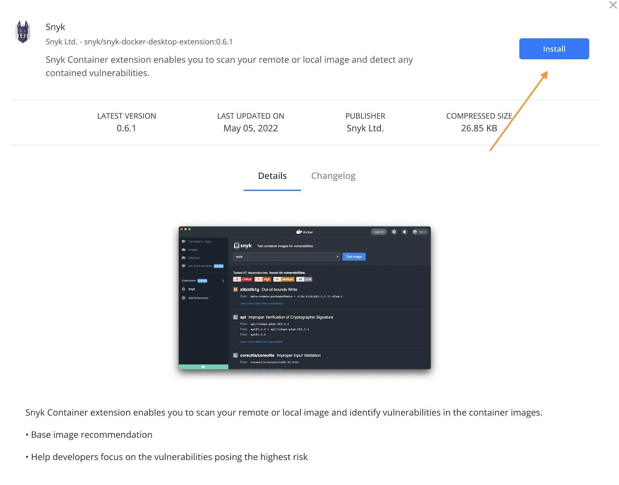Click the Images cloud icon in sidebar
The image size is (619, 485).
(x=184, y=250)
